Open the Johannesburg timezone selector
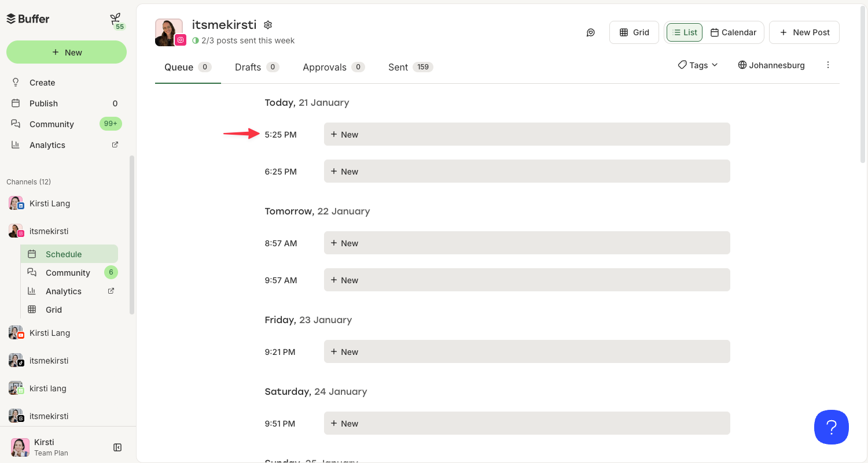This screenshot has width=868, height=463. tap(771, 65)
